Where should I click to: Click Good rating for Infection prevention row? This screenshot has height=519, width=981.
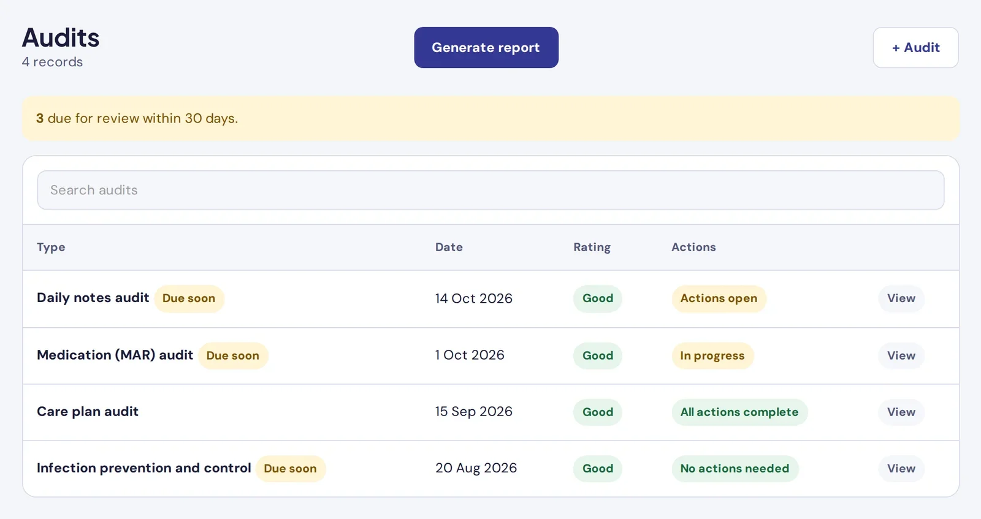pos(598,469)
